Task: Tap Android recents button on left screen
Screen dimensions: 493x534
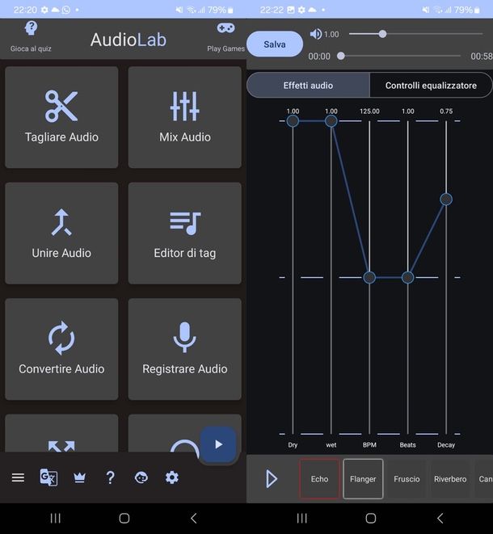Action: point(56,519)
